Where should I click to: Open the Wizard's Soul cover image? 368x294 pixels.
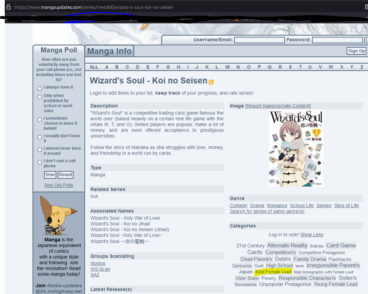(x=296, y=148)
